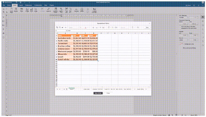This screenshot has height=117, width=206.
Task: Click the Text Box icon
Action: click(x=67, y=10)
